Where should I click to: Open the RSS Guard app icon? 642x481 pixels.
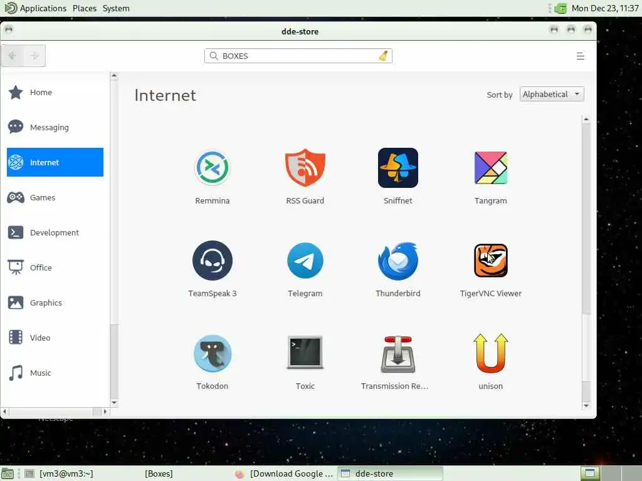305,168
